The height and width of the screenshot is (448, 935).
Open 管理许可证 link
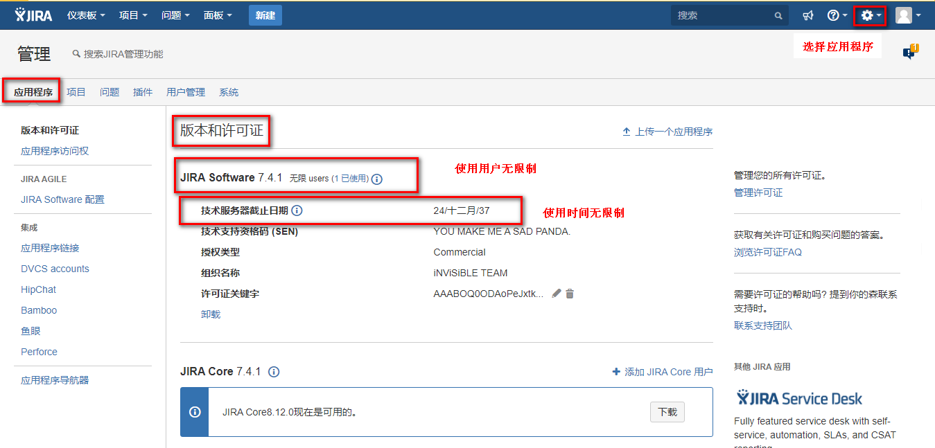758,192
